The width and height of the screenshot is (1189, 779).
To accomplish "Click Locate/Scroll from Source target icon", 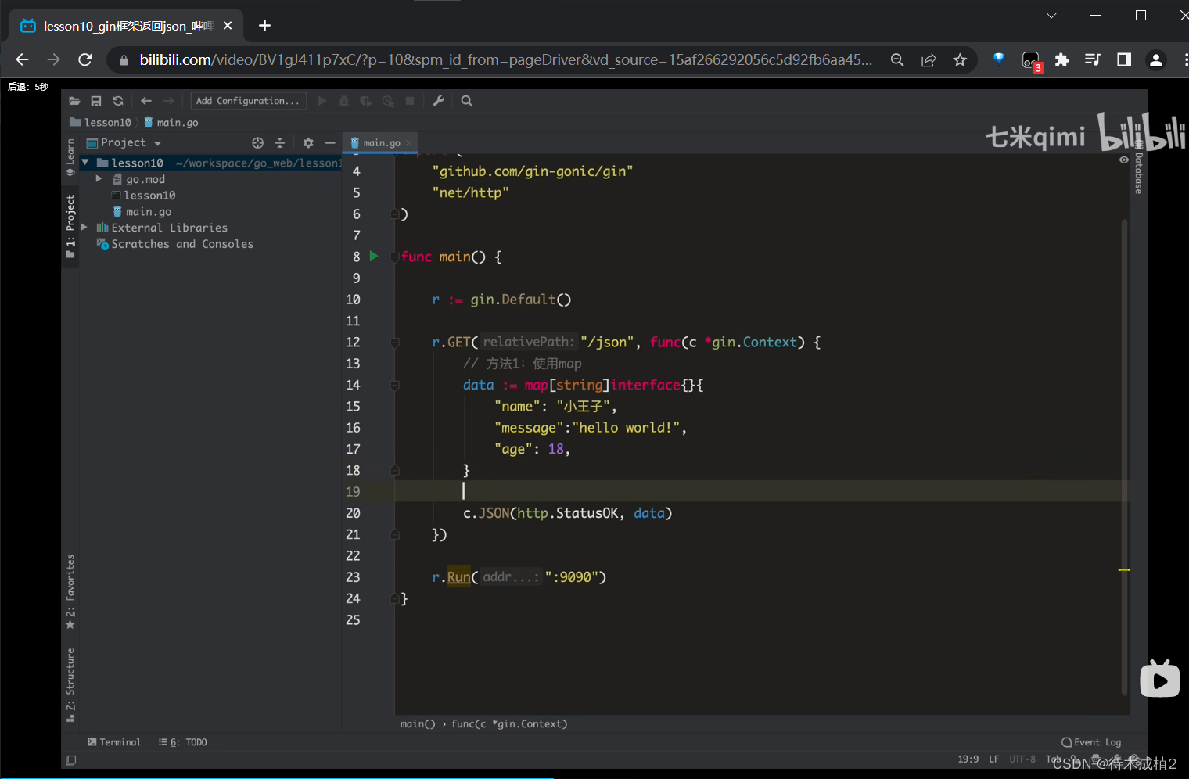I will pos(257,142).
